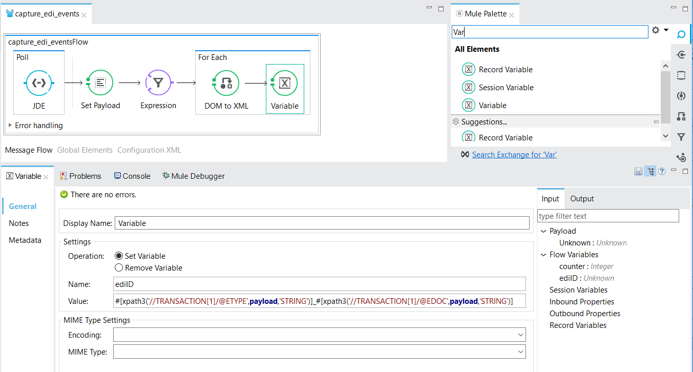The width and height of the screenshot is (693, 372).
Task: Open the Encoding dropdown
Action: coord(521,335)
